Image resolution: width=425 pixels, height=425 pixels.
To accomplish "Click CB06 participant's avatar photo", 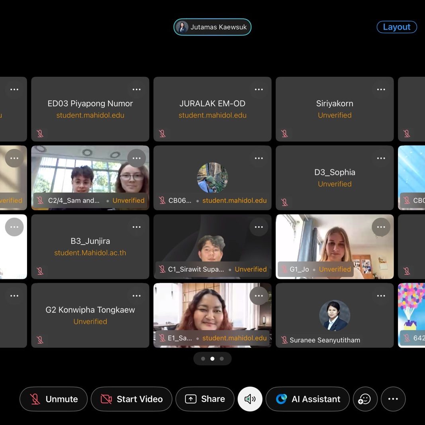I will [x=212, y=178].
